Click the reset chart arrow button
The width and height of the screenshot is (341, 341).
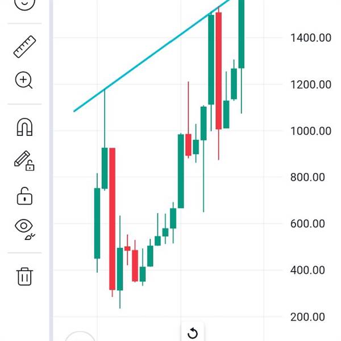[193, 334]
